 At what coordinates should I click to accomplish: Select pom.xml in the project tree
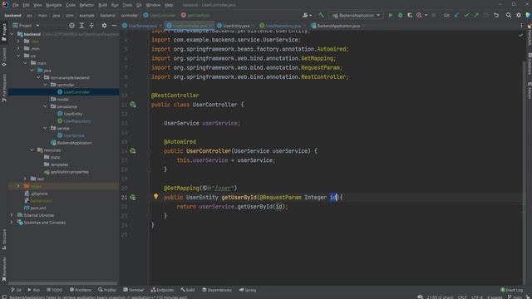(x=38, y=208)
